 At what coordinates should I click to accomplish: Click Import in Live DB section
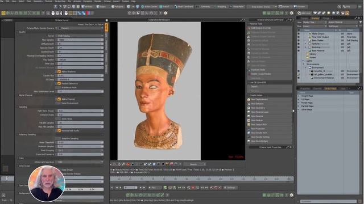pos(270,87)
